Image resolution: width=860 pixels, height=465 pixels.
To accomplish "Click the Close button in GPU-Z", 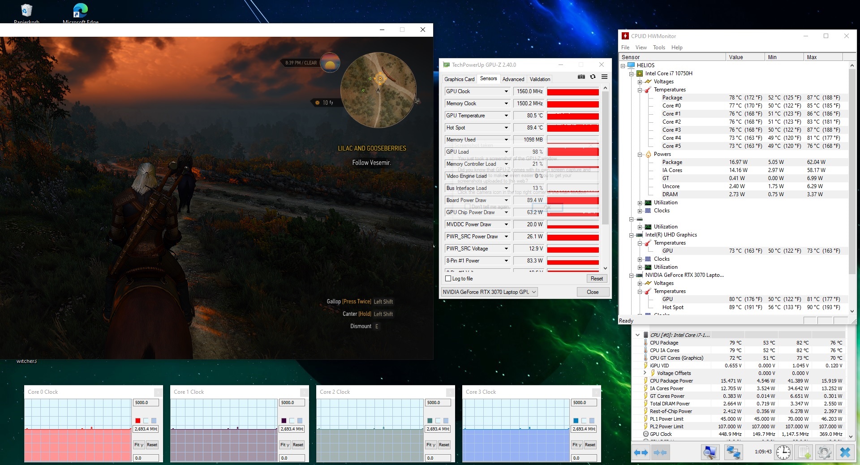I will [x=593, y=292].
